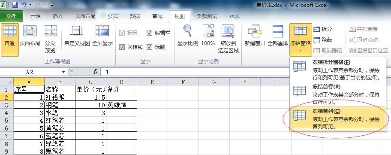Choose 冻结首列 from the menu

point(338,119)
